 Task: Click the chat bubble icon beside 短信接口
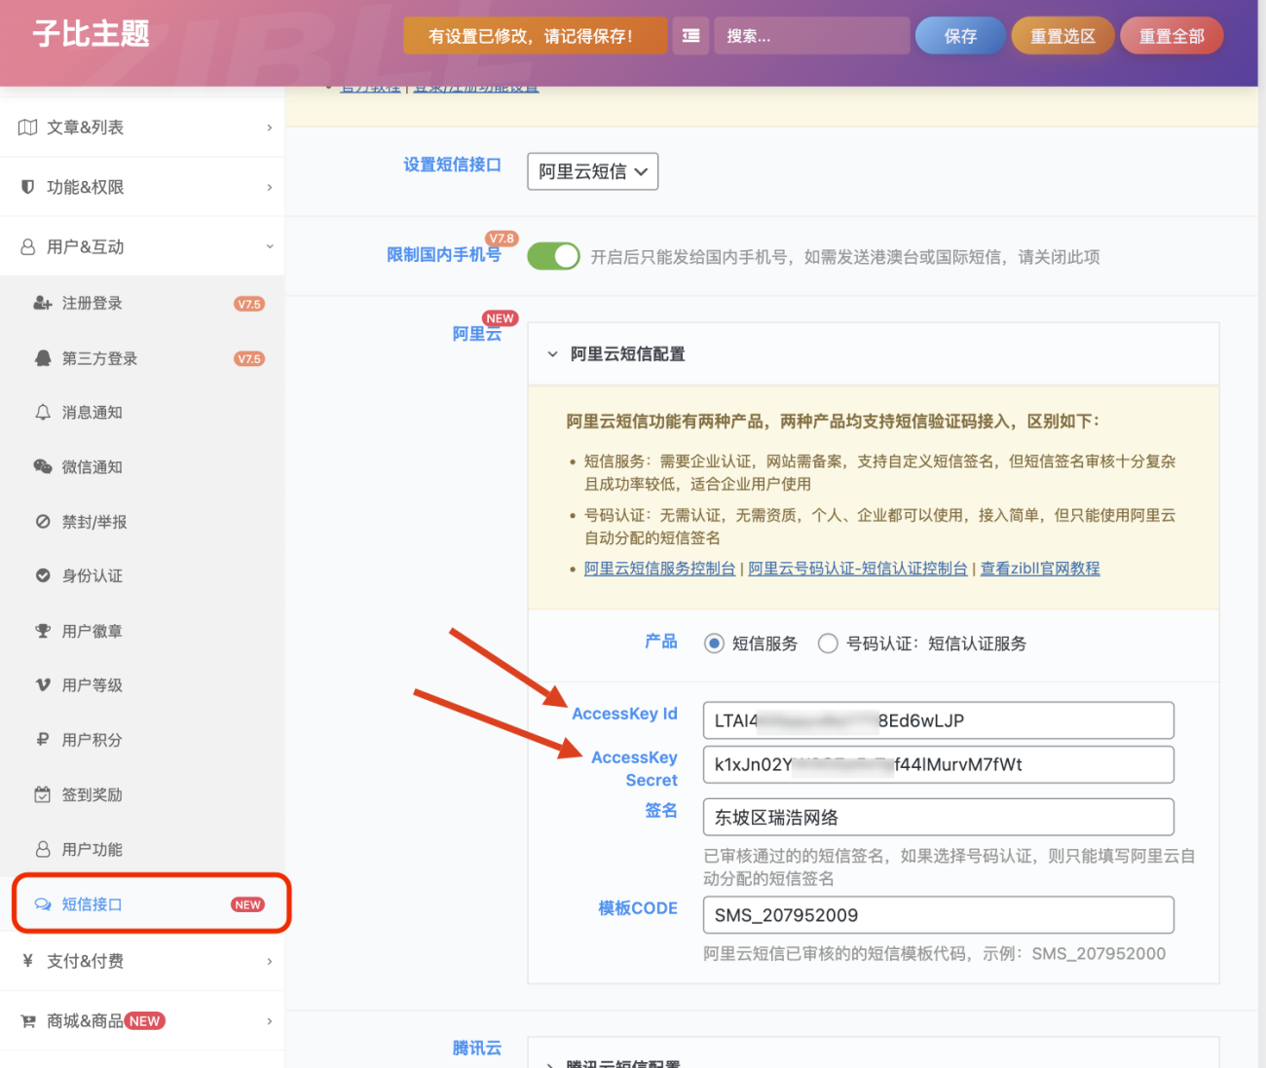click(43, 903)
